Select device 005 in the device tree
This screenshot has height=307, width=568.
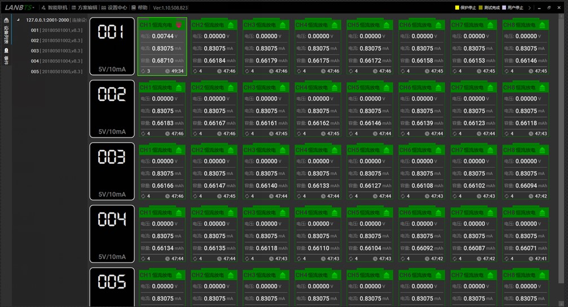pos(56,72)
